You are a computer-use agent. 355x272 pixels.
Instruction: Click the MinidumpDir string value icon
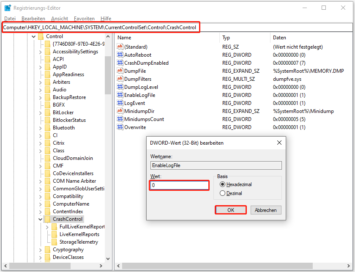click(x=120, y=111)
